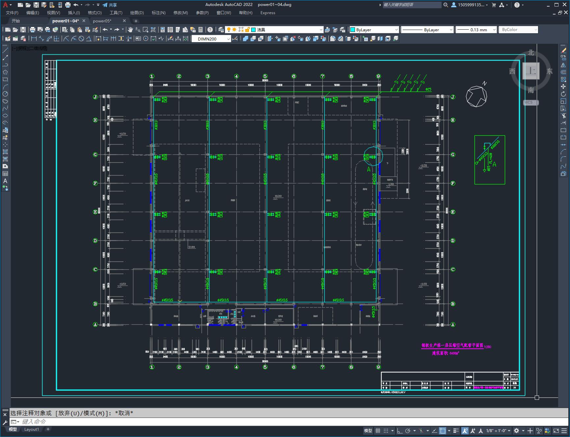The height and width of the screenshot is (437, 570).
Task: Open the Express menu
Action: (268, 13)
